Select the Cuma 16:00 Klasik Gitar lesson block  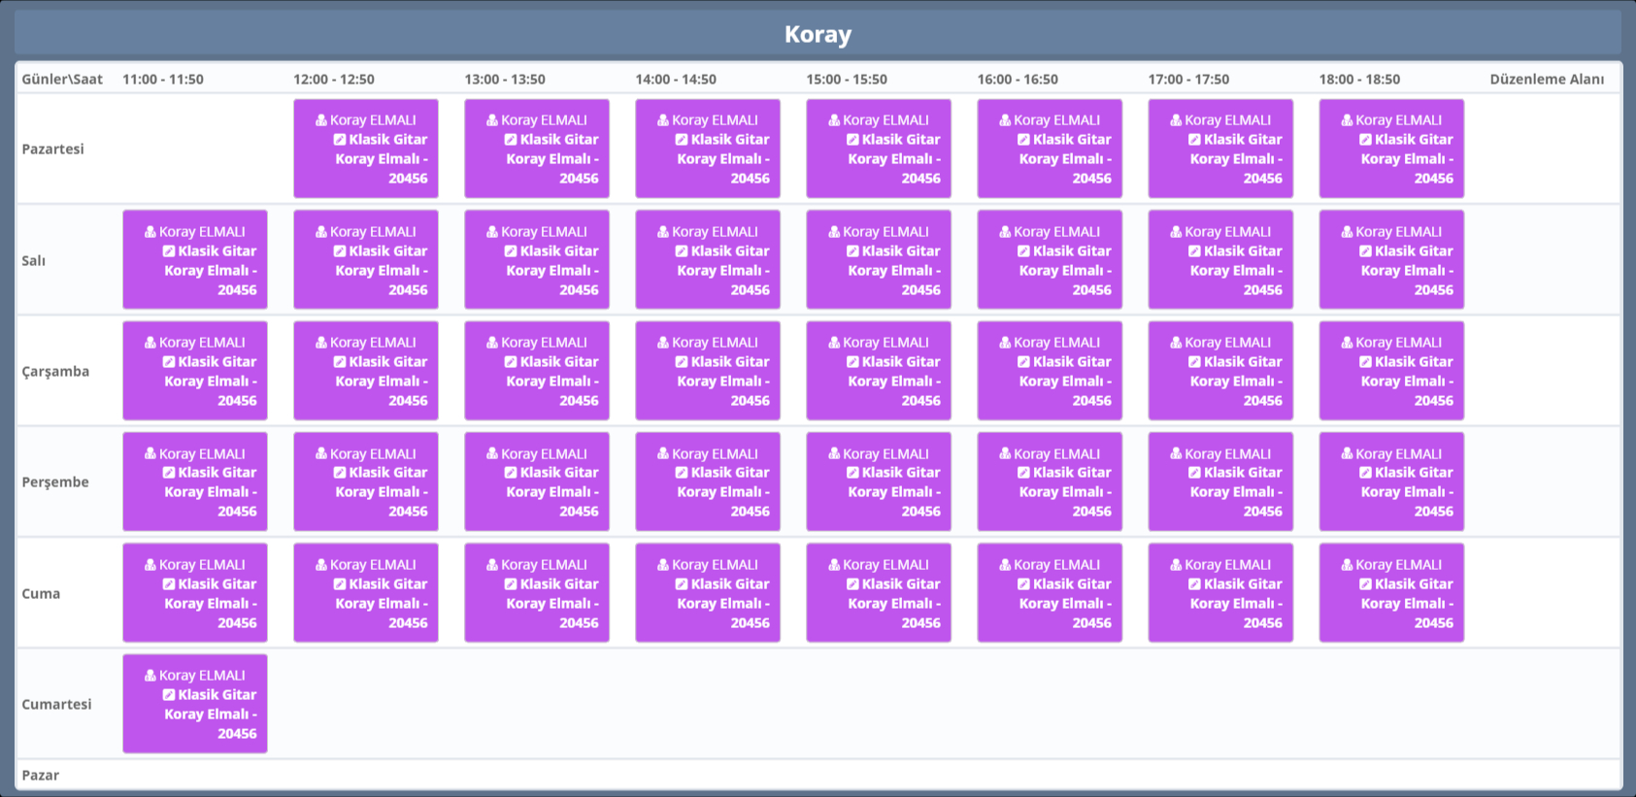tap(1049, 593)
